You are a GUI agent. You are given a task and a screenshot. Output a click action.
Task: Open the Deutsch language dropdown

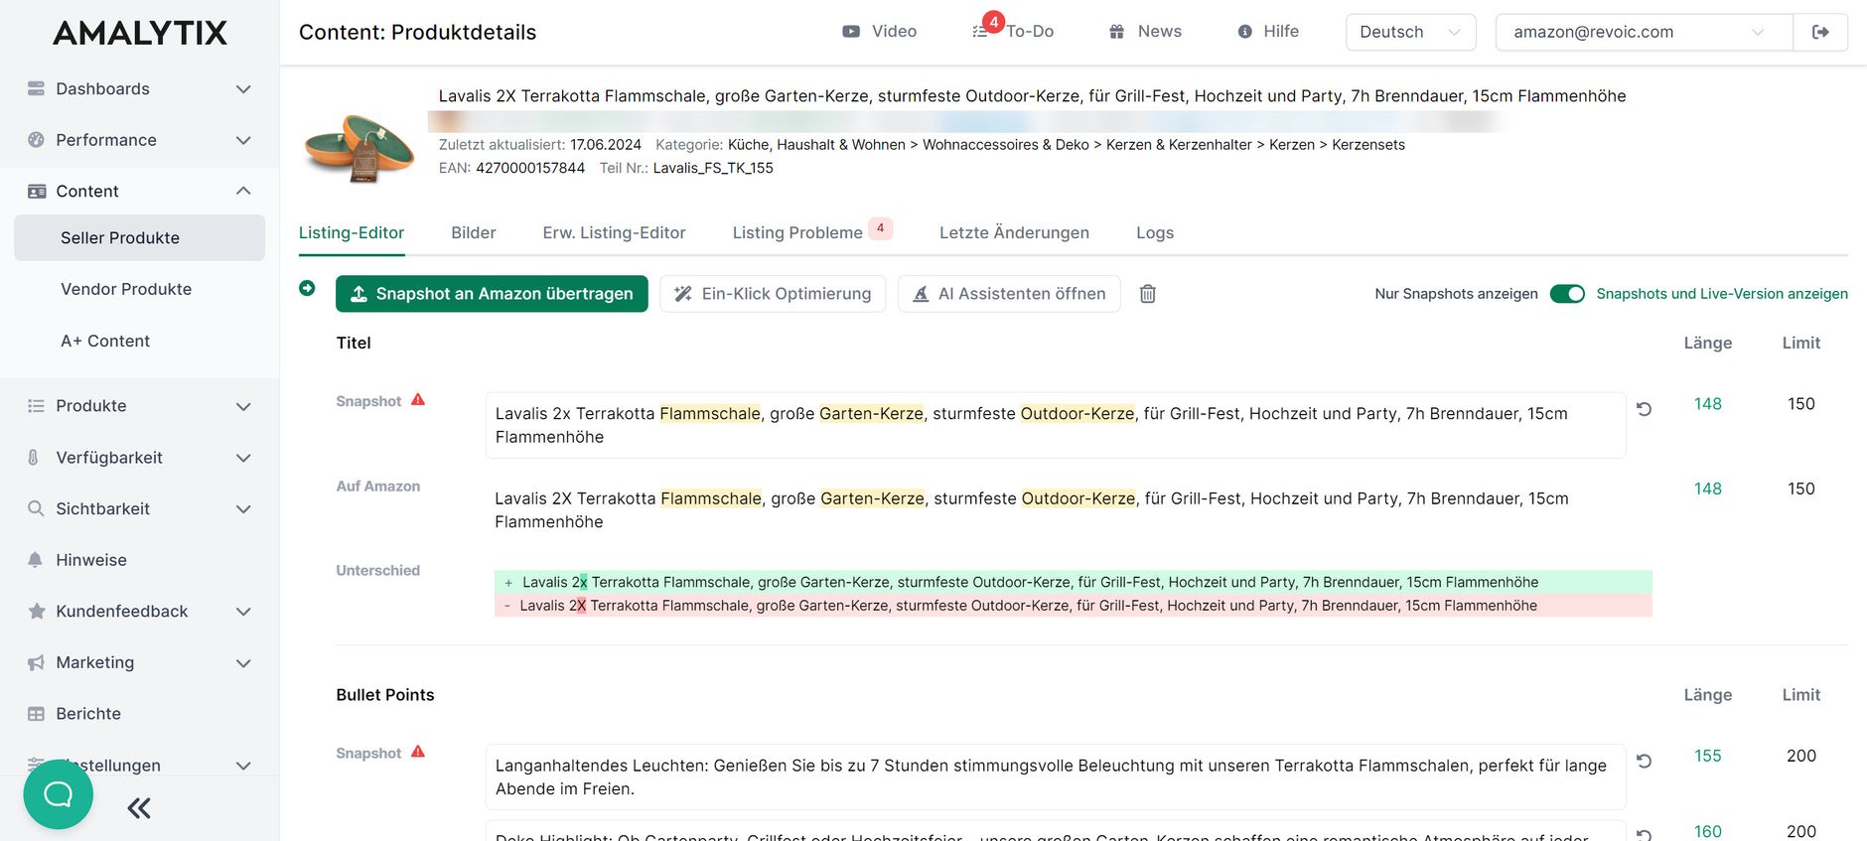click(x=1410, y=32)
